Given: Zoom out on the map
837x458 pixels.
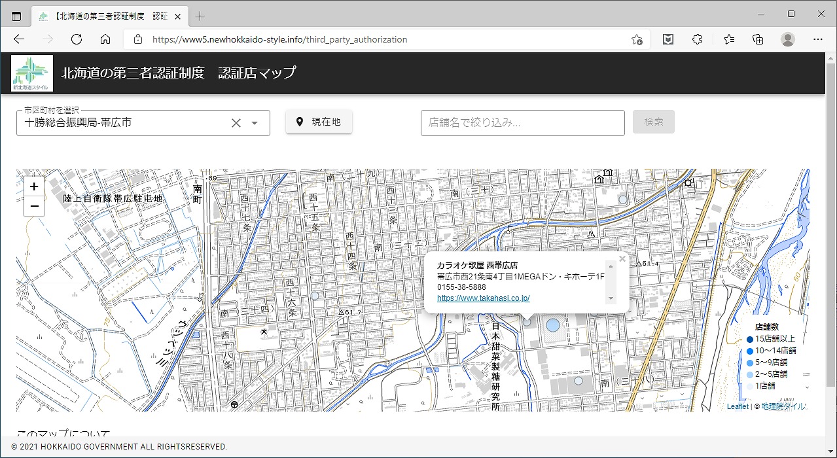Looking at the screenshot, I should pyautogui.click(x=34, y=206).
